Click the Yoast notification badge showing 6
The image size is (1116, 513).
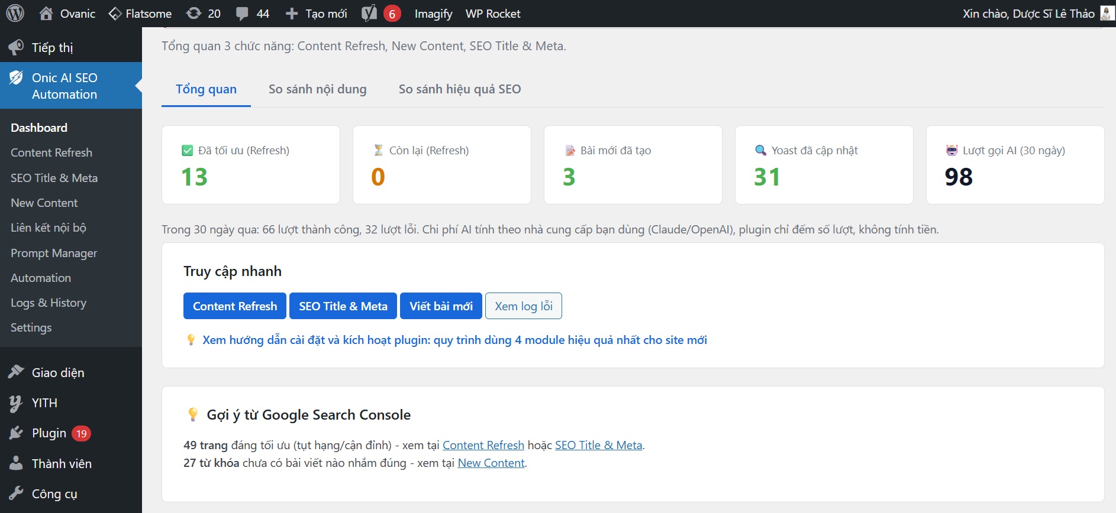click(392, 14)
